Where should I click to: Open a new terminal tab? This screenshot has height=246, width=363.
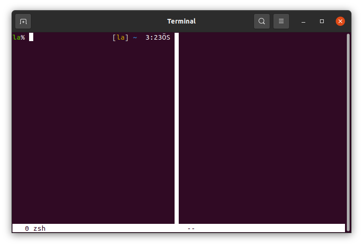click(x=23, y=21)
